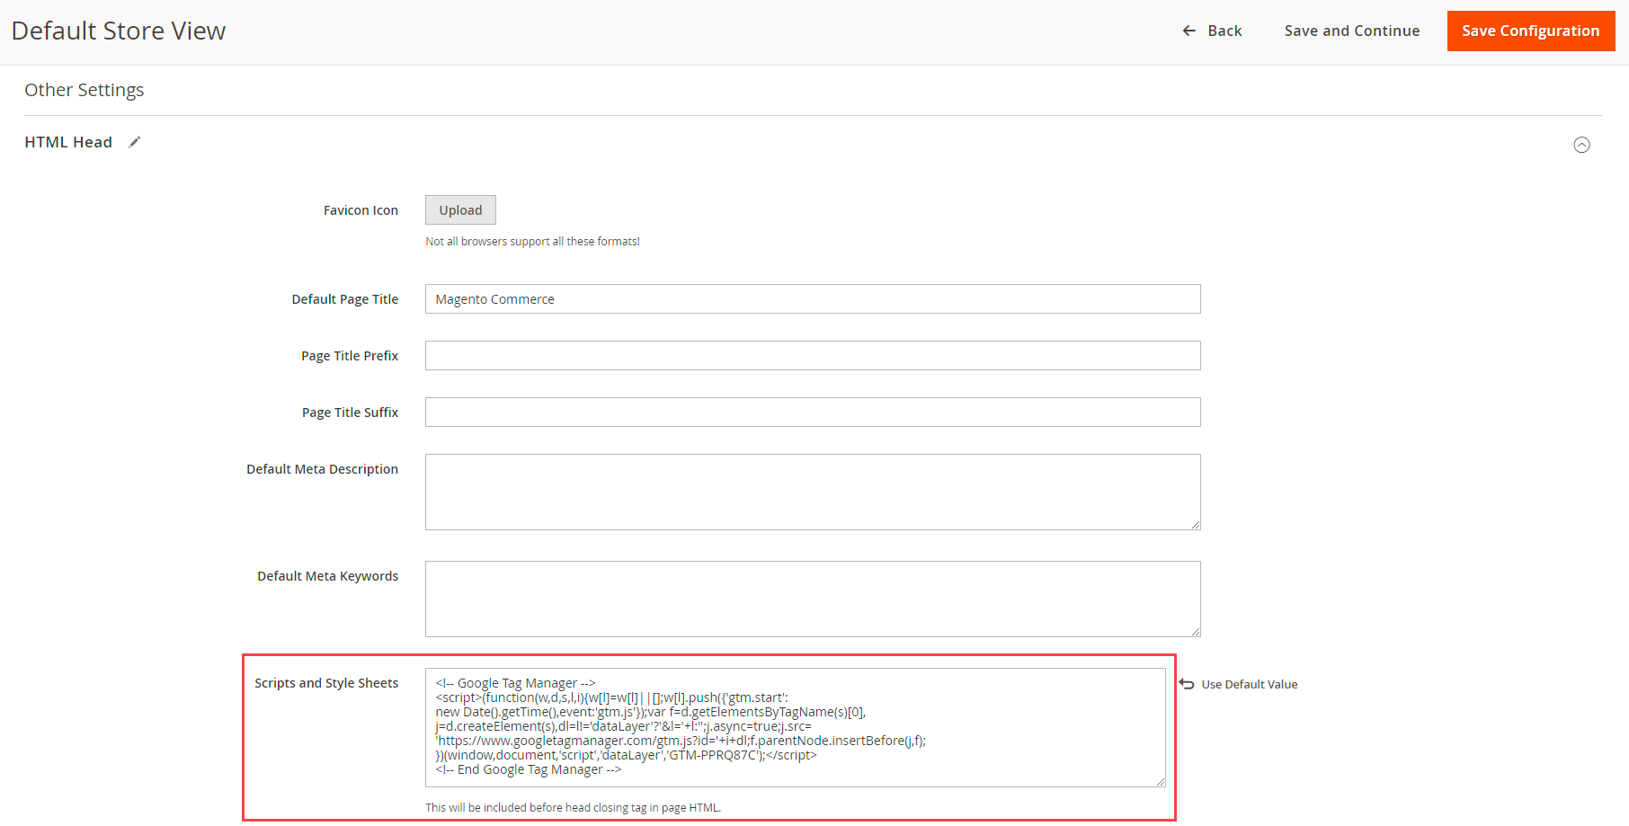
Task: Click the Default Page Title label
Action: coord(345,299)
